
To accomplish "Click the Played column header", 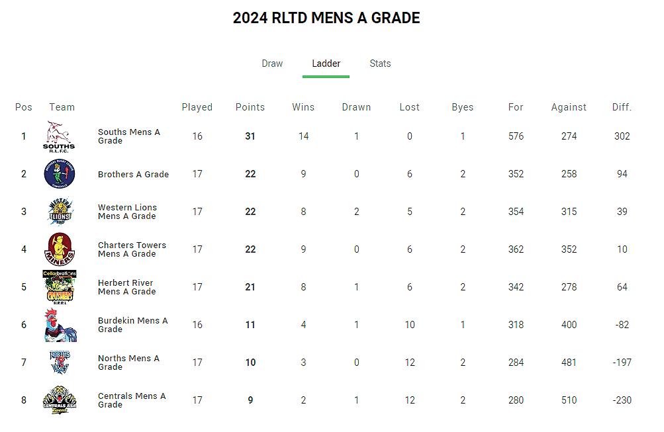I will 197,107.
